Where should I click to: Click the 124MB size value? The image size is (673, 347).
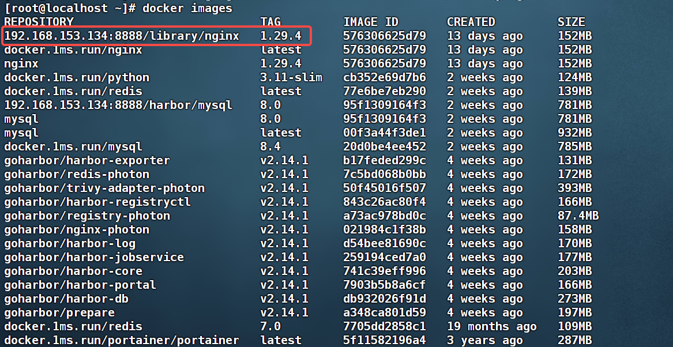575,78
